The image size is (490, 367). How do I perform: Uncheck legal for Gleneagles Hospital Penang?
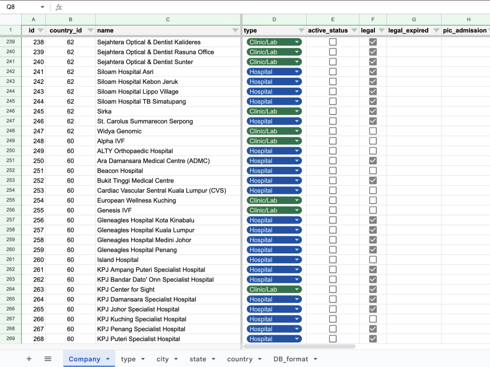pos(373,250)
